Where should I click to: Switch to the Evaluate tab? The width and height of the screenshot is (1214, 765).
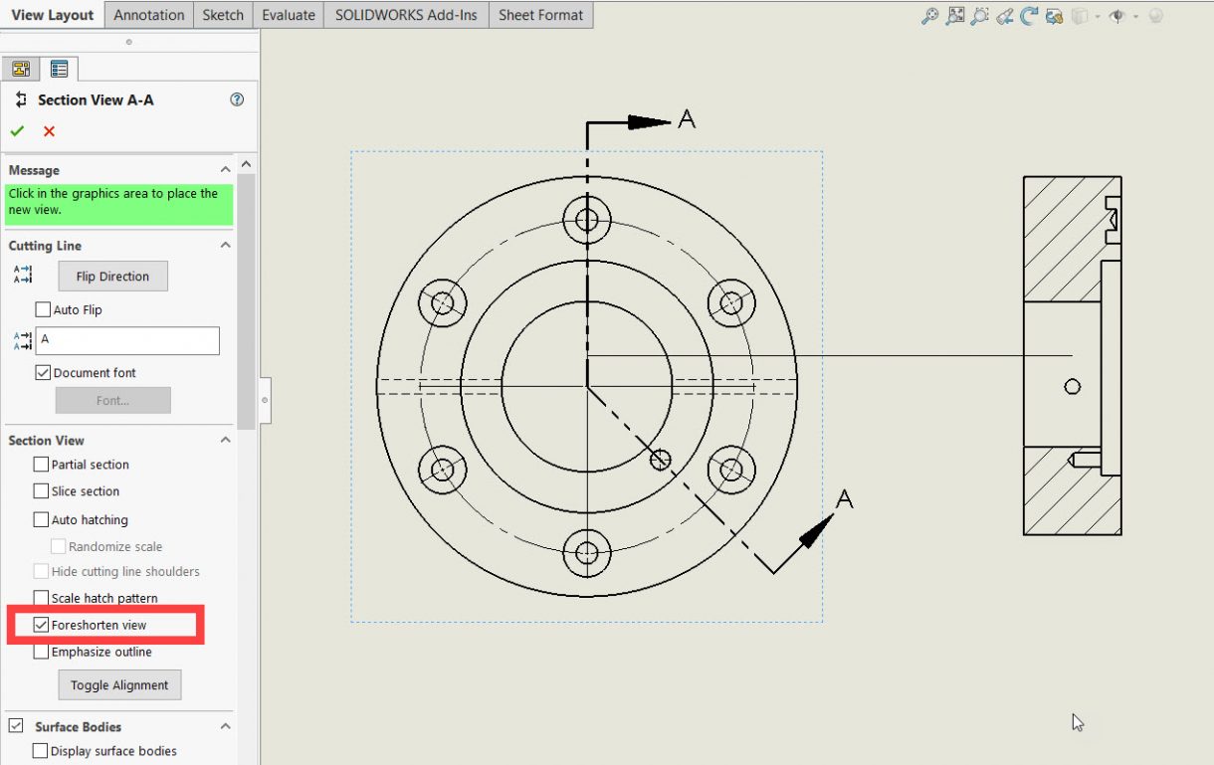289,15
